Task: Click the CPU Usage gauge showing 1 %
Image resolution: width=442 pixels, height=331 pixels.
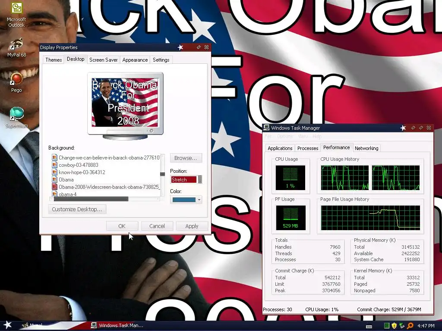Action: click(290, 178)
